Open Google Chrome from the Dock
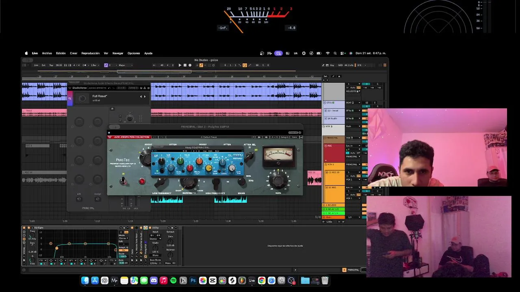The image size is (520, 292). [x=262, y=281]
